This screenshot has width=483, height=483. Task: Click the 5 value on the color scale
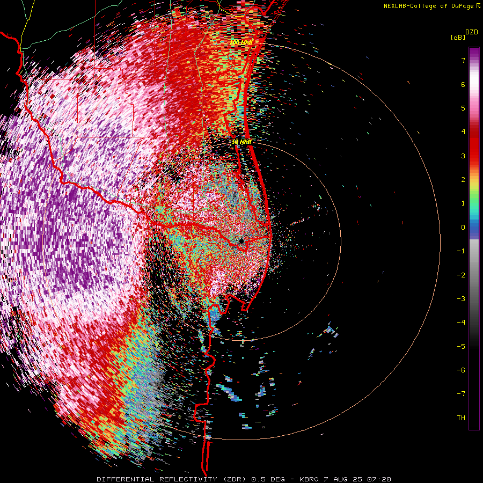463,108
